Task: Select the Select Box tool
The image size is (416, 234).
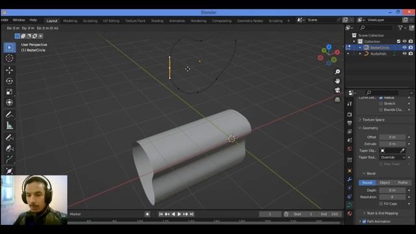Action: coord(10,47)
